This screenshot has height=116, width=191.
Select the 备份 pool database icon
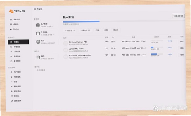click(x=38, y=57)
